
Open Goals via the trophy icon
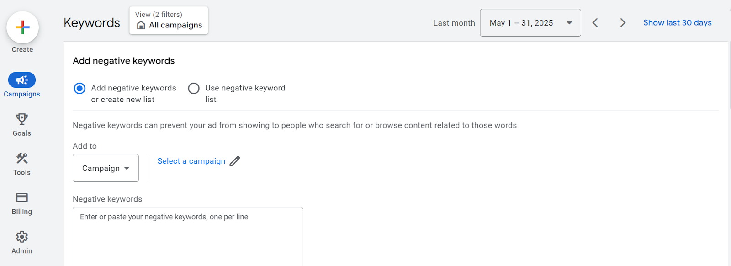22,119
